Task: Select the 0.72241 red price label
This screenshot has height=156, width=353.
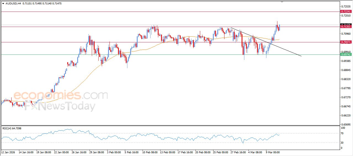Action: tap(346, 12)
